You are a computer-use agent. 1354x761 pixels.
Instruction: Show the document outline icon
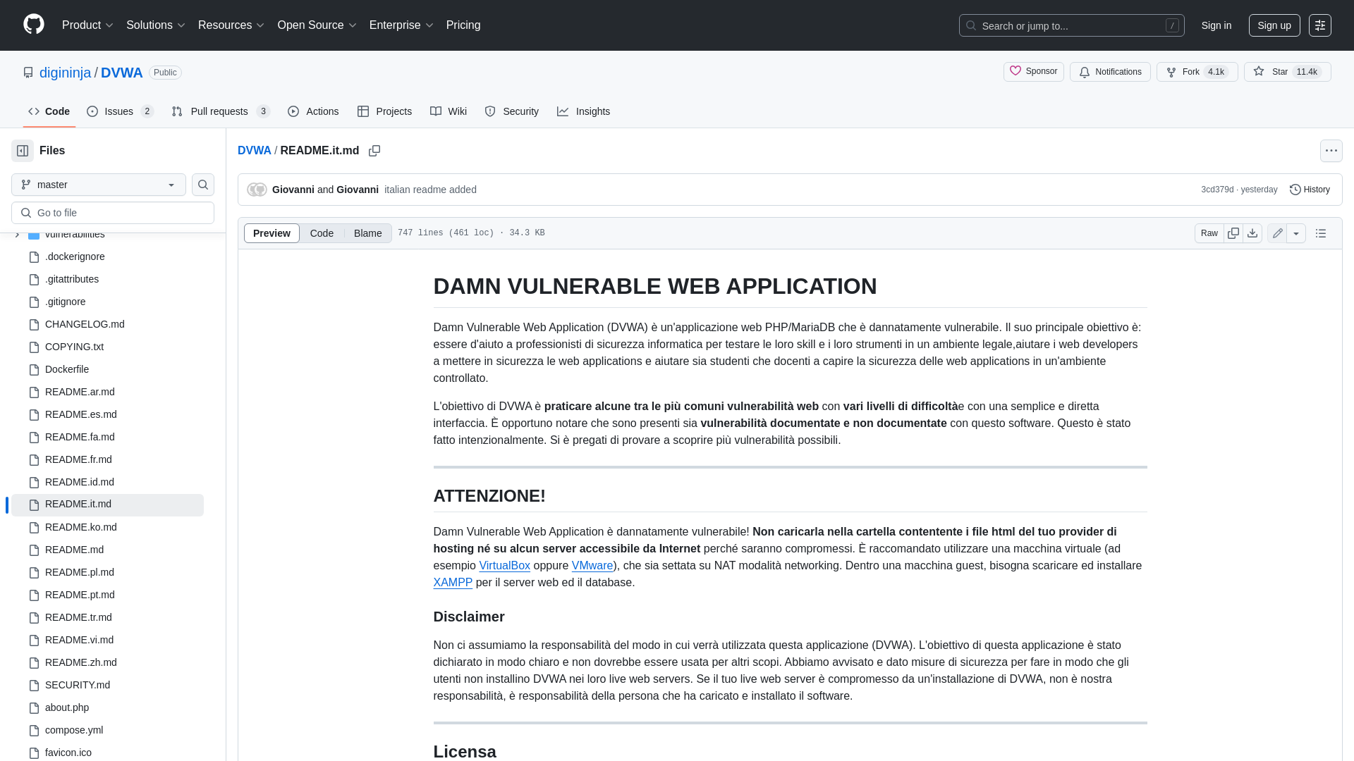1321,233
